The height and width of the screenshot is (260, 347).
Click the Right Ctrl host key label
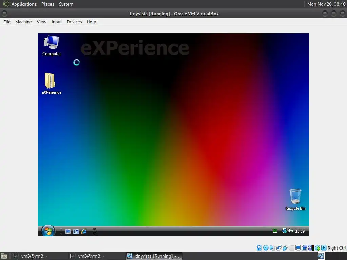(x=337, y=248)
